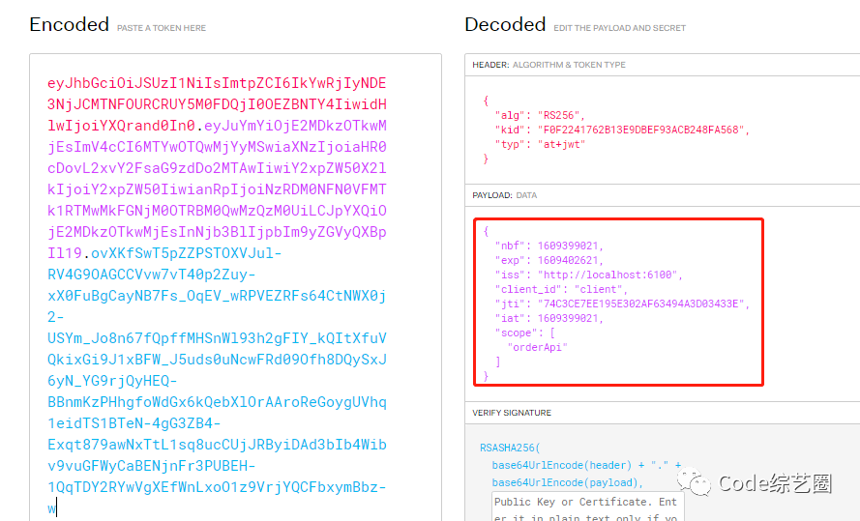This screenshot has height=521, width=860.
Task: Click the "Decoded" heading
Action: click(x=505, y=25)
